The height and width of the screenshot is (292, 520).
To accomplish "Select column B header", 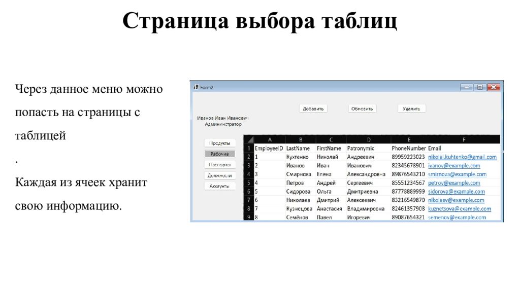I will point(301,139).
